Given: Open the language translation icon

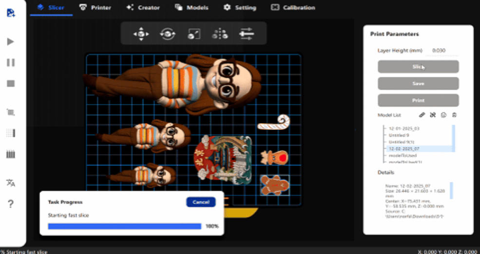Looking at the screenshot, I should tap(10, 183).
